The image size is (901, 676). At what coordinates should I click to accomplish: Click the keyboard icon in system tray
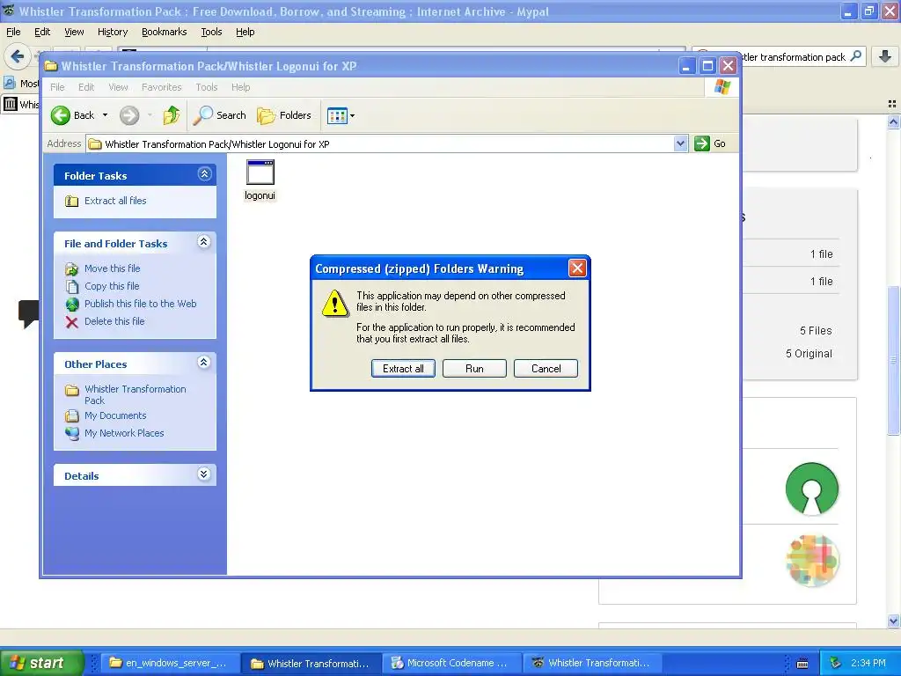(802, 664)
